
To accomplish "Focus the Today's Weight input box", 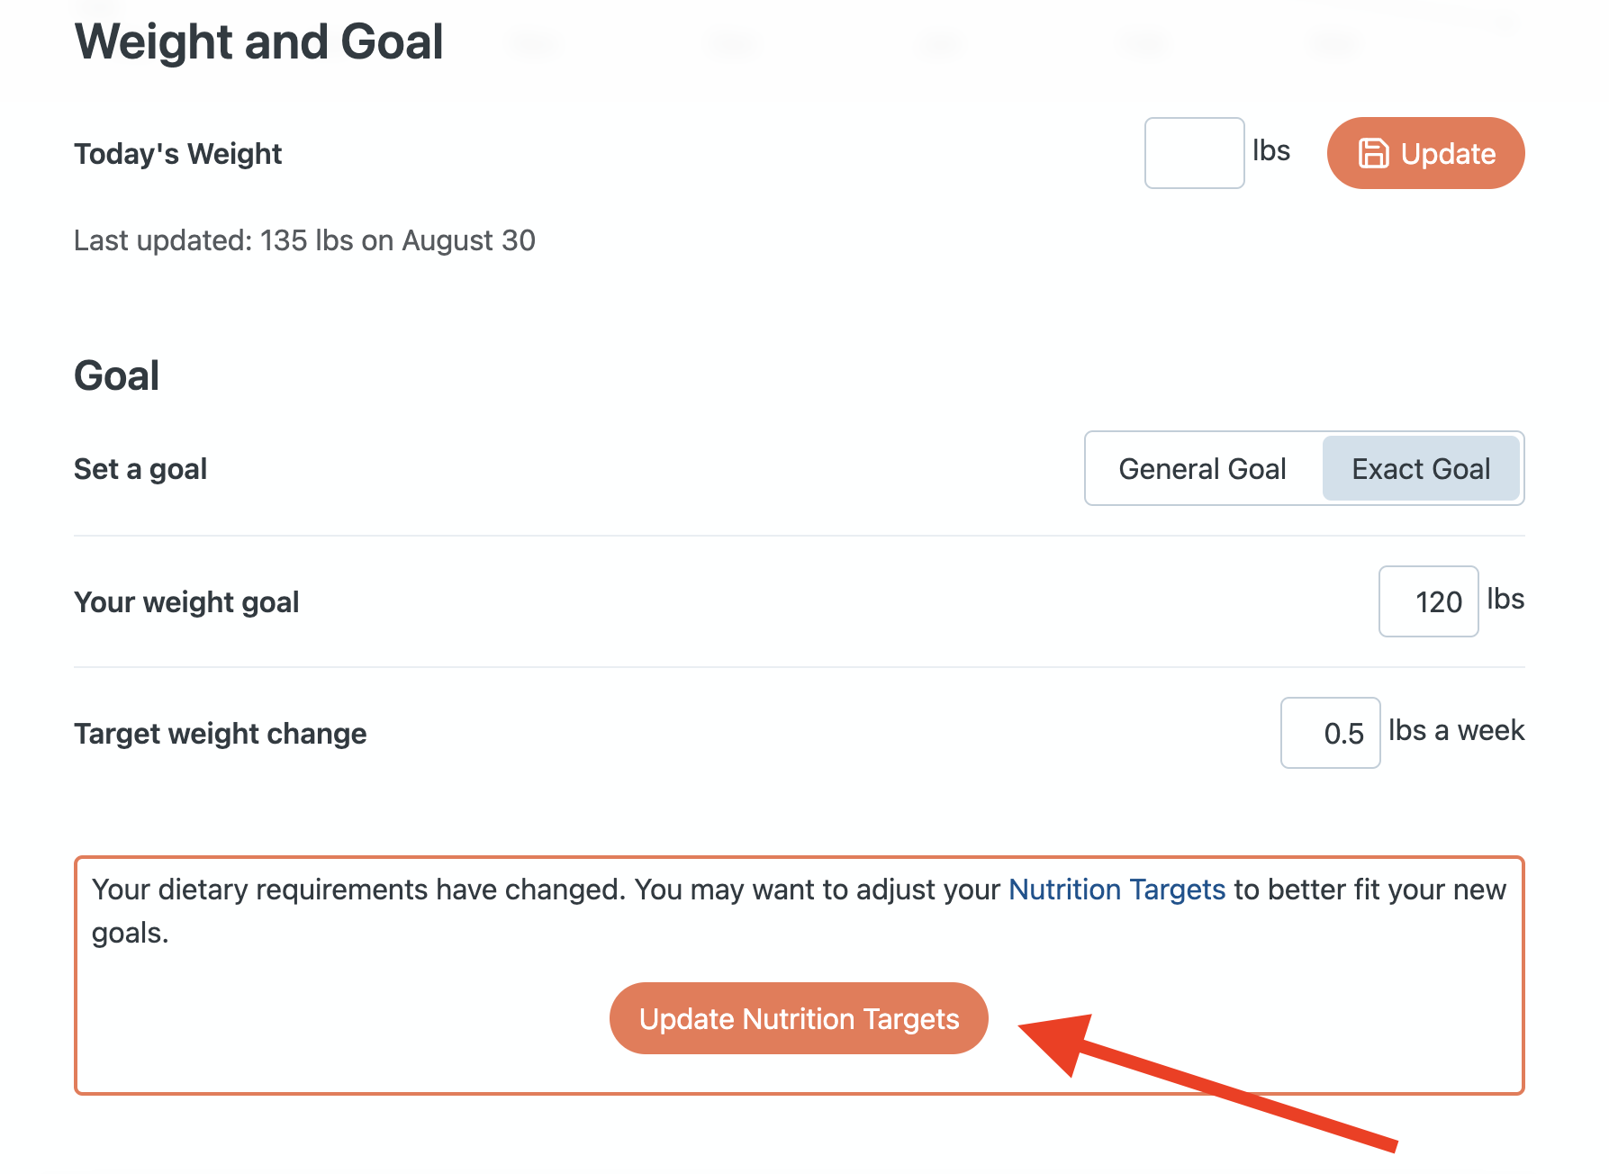I will (1194, 153).
